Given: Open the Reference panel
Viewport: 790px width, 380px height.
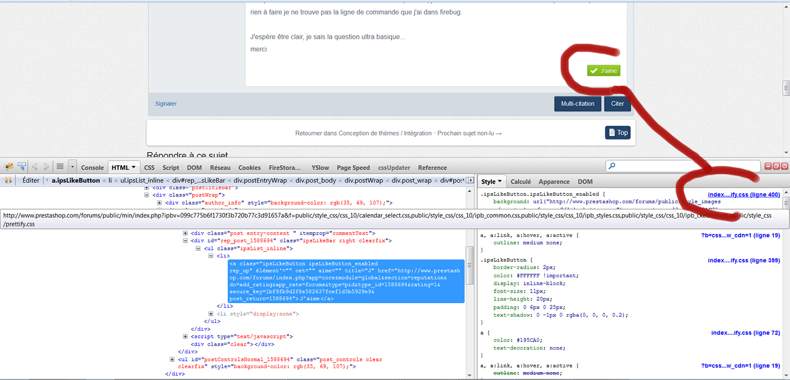Looking at the screenshot, I should click(433, 168).
